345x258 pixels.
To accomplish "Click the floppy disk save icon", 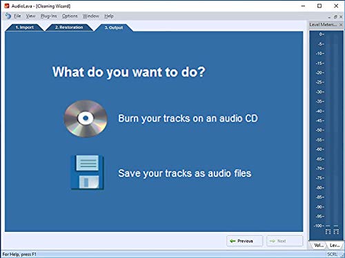I will coord(87,172).
